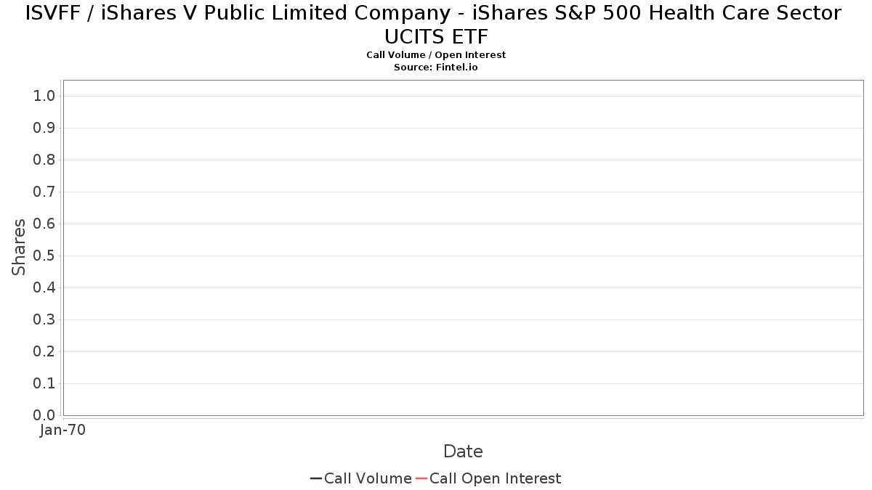Open the 'Source: Fintel.io' text
The width and height of the screenshot is (872, 490).
point(436,67)
